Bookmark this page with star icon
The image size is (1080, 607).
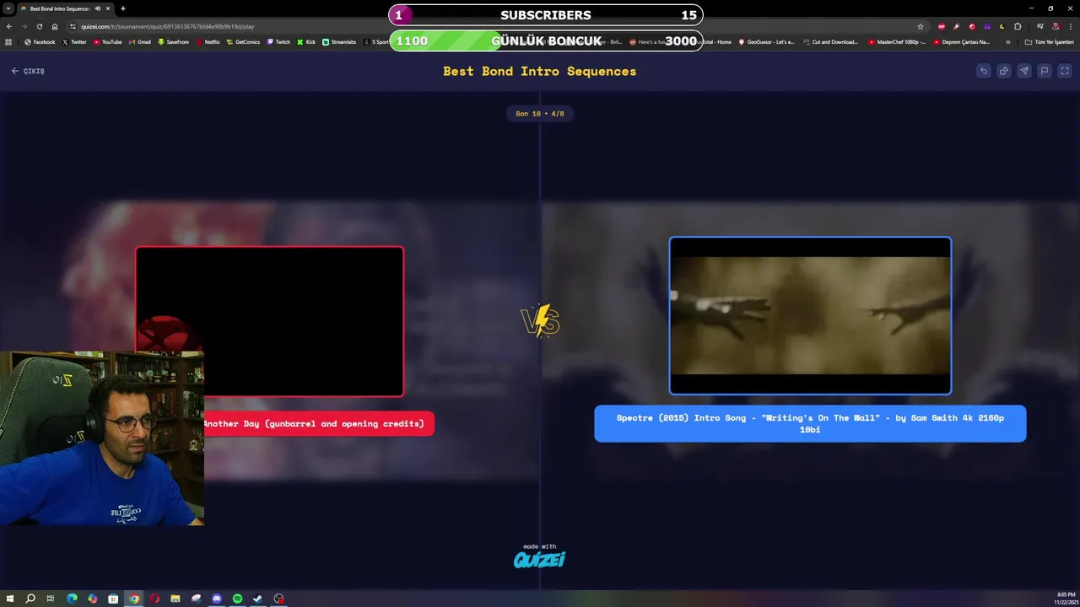point(921,26)
